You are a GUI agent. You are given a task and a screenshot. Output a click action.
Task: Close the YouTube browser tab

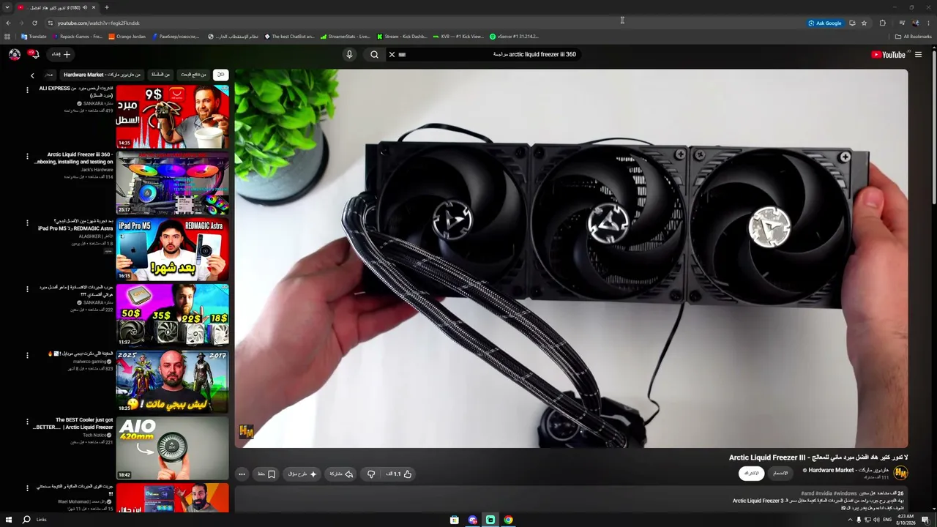pyautogui.click(x=94, y=7)
